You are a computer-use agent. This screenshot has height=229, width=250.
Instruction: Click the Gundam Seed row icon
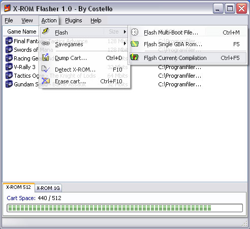point(9,84)
